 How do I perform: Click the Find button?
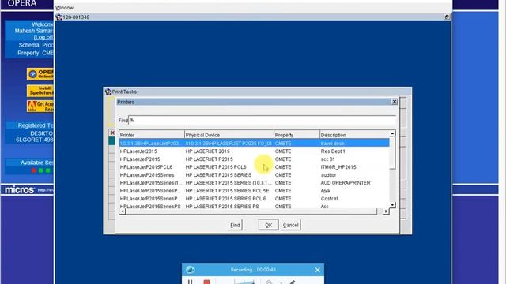click(235, 225)
